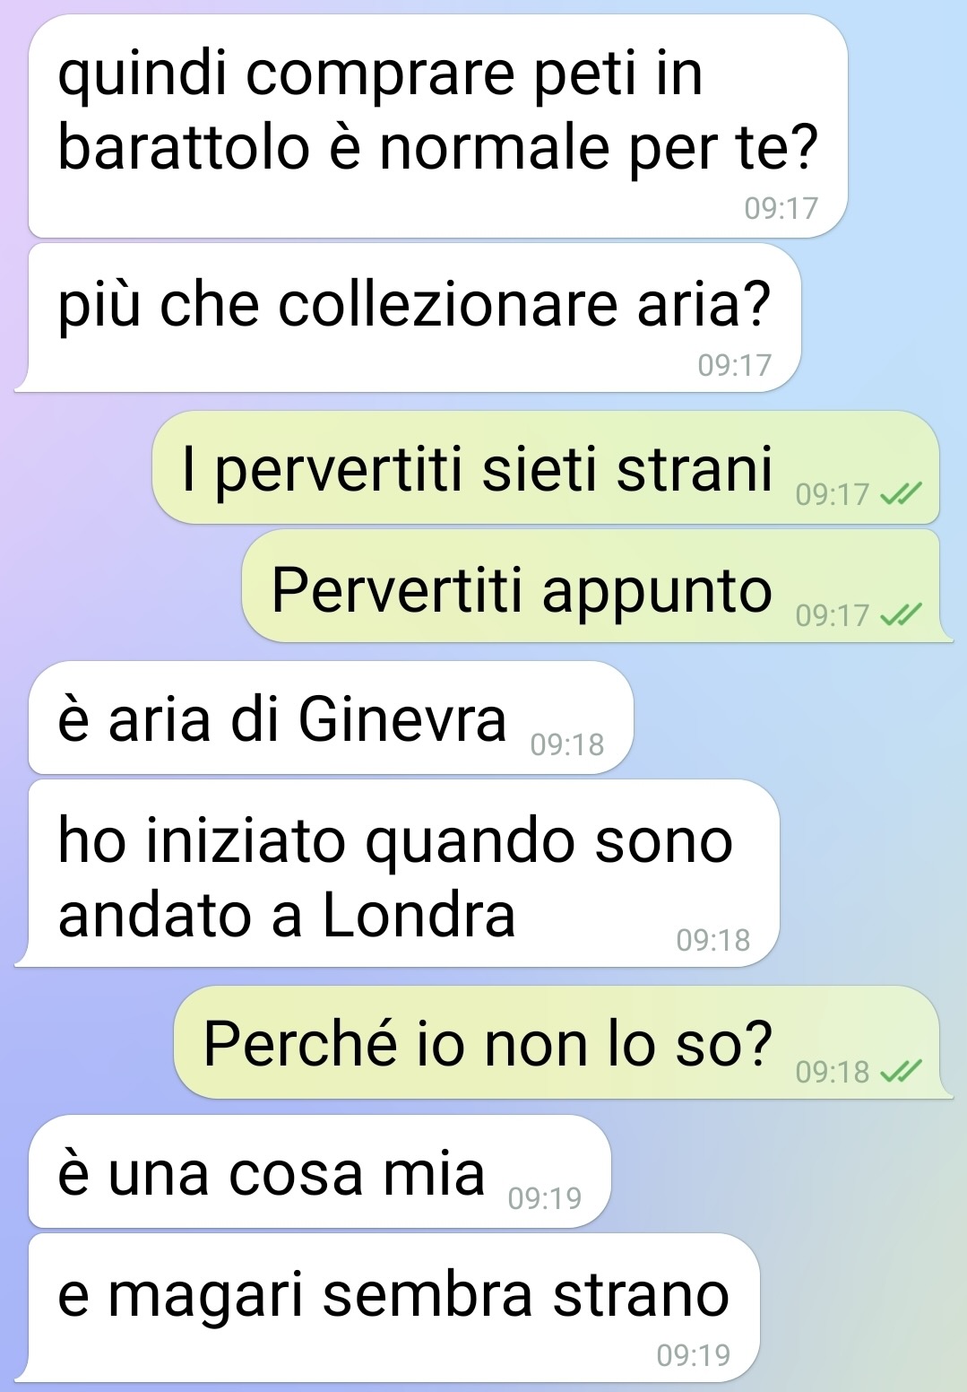
Task: Tap the 09:18 timestamp beside 'è aria di Ginevra'
Action: click(x=567, y=744)
